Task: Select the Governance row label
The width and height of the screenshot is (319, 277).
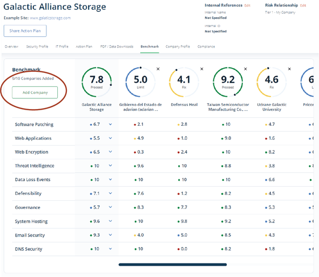Action: pos(28,207)
